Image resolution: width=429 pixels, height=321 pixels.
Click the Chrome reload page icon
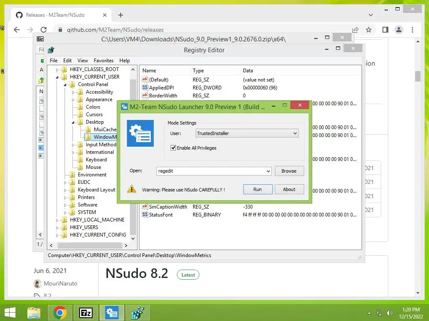pyautogui.click(x=44, y=30)
